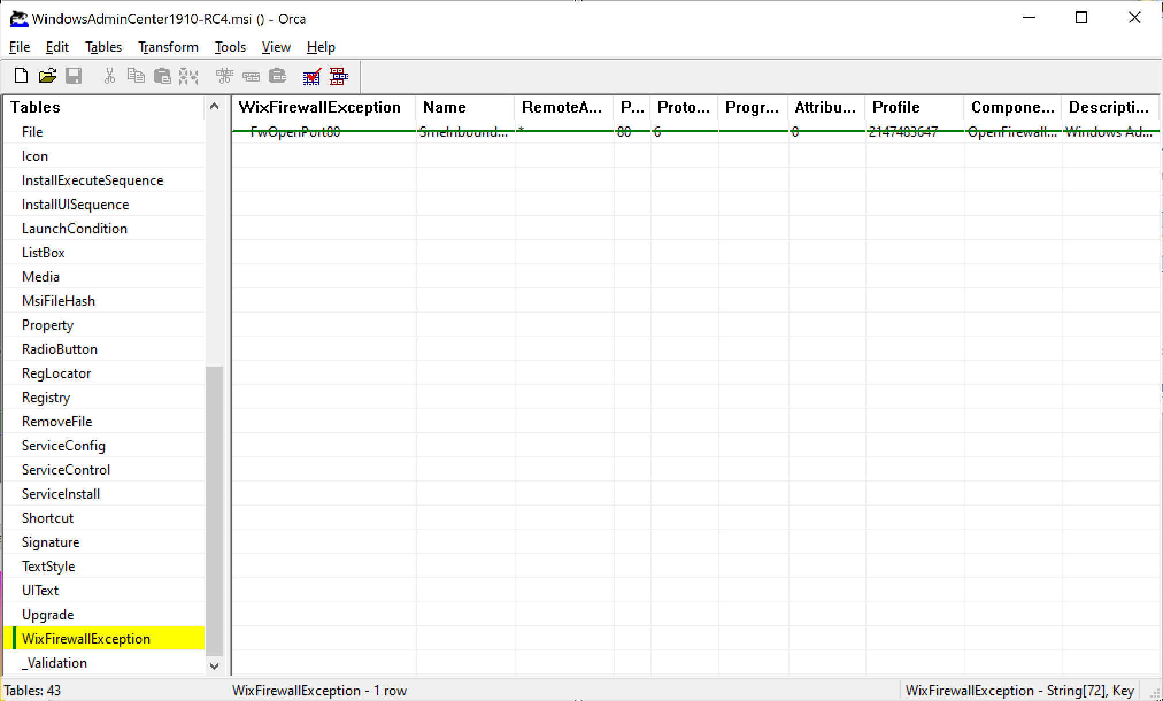This screenshot has width=1163, height=701.
Task: Click the Paste clipboard icon
Action: (163, 76)
